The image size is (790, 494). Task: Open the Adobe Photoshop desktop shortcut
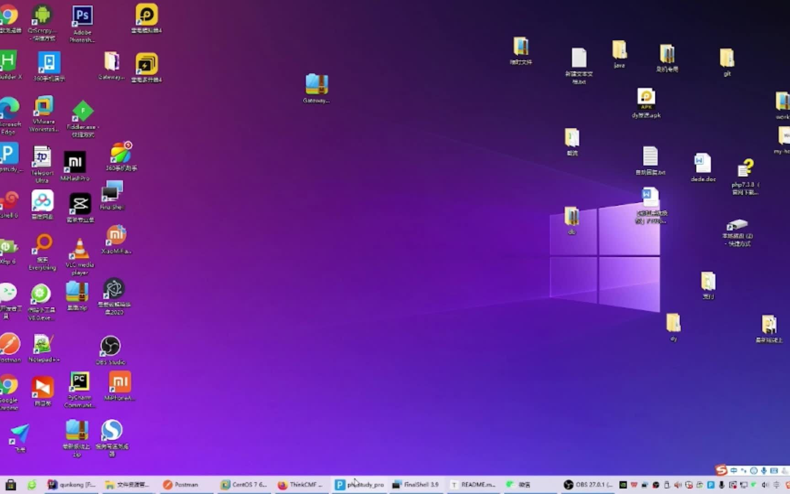[82, 24]
